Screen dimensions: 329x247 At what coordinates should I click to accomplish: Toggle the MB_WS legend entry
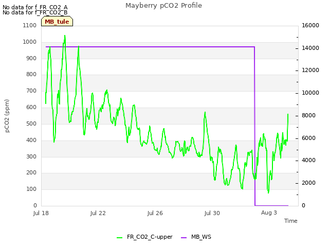coord(196,237)
